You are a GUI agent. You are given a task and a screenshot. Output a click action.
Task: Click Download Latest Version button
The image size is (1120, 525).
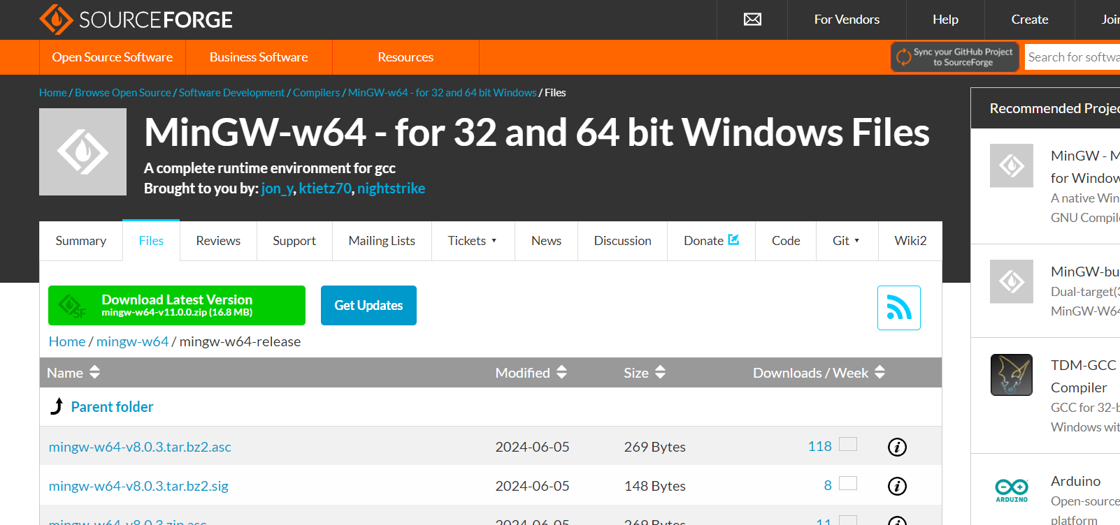(177, 305)
